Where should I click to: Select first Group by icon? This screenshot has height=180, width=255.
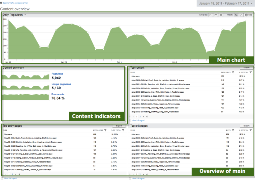coord(211,15)
